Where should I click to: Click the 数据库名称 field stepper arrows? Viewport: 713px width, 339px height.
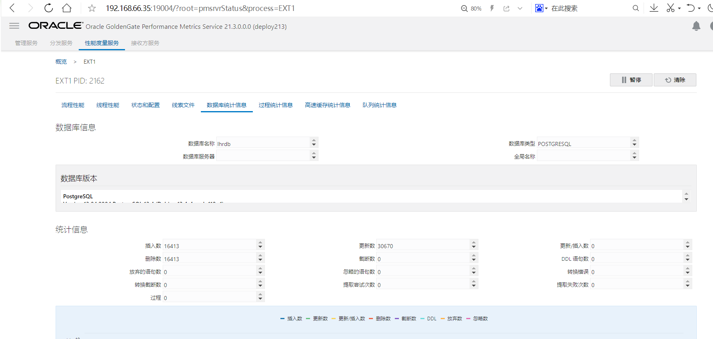click(314, 142)
